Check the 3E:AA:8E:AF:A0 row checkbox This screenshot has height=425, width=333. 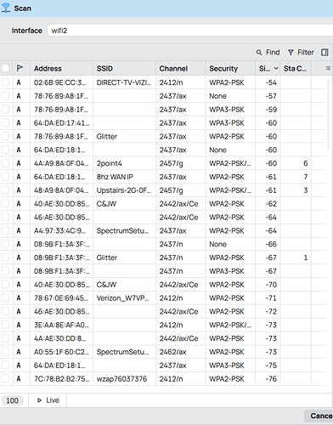(x=5, y=325)
